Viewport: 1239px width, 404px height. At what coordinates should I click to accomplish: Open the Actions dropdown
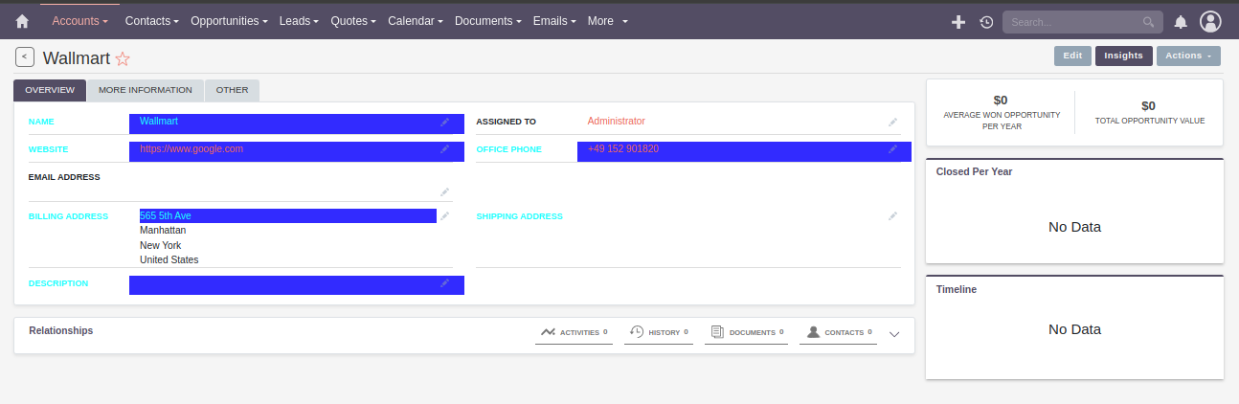click(x=1187, y=56)
